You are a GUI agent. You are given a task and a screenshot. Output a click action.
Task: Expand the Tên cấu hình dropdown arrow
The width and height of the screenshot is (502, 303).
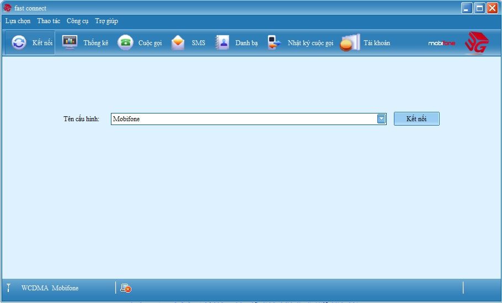pyautogui.click(x=381, y=119)
